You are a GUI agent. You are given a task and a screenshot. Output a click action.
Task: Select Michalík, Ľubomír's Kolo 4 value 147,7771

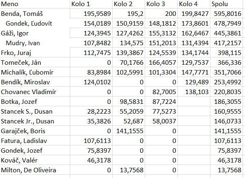point(193,73)
